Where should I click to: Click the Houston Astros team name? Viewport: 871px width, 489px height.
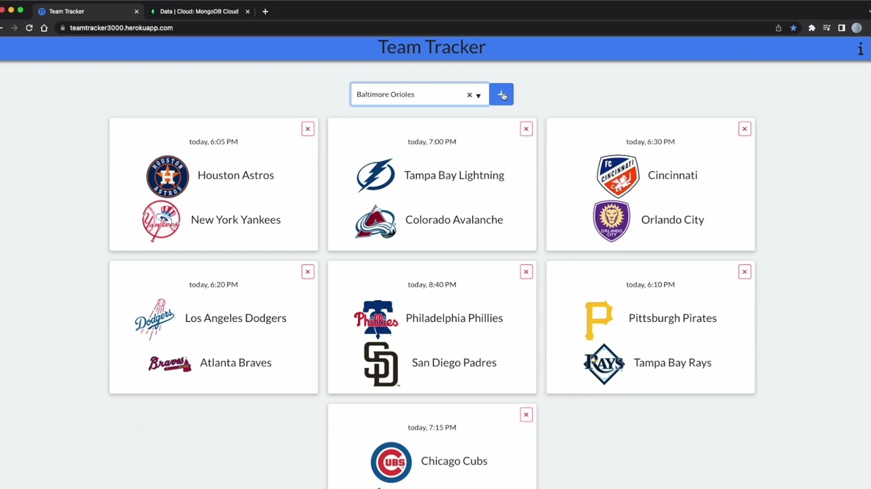(235, 175)
